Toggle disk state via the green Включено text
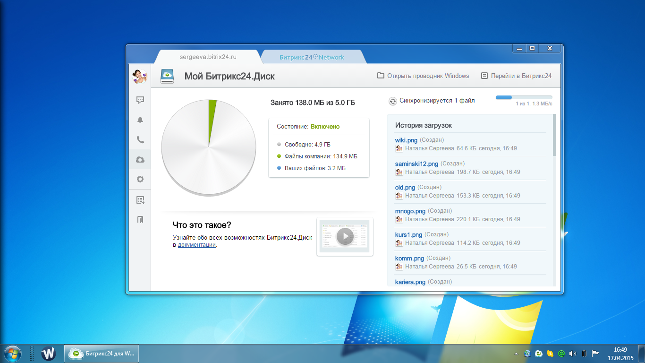 [325, 127]
